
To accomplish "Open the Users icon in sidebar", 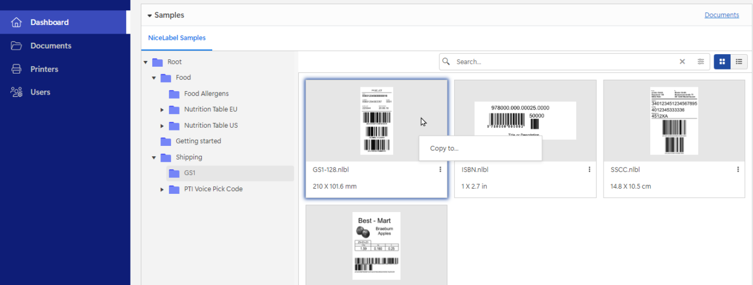I will click(17, 92).
